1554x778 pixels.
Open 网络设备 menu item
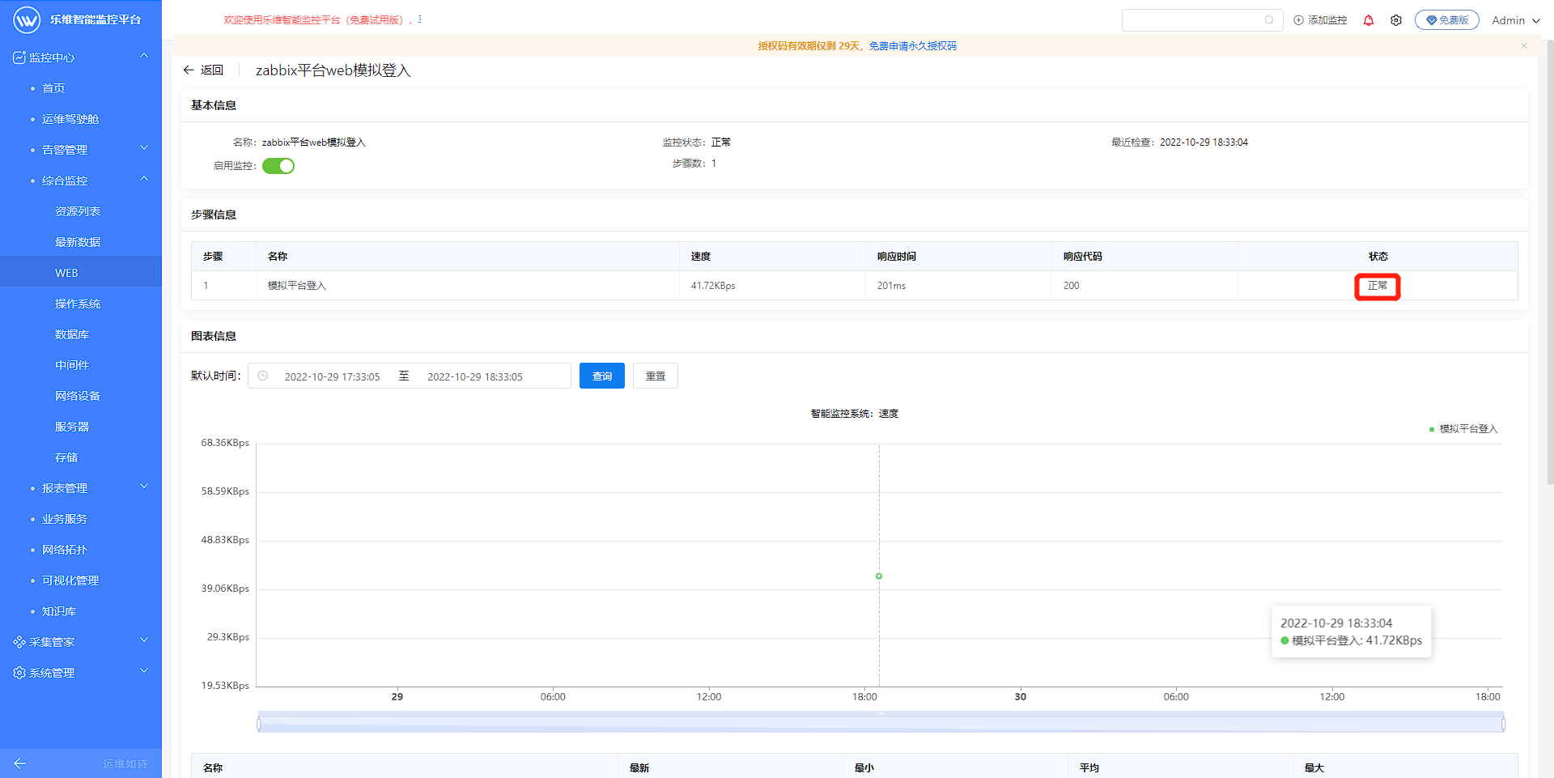click(x=78, y=396)
